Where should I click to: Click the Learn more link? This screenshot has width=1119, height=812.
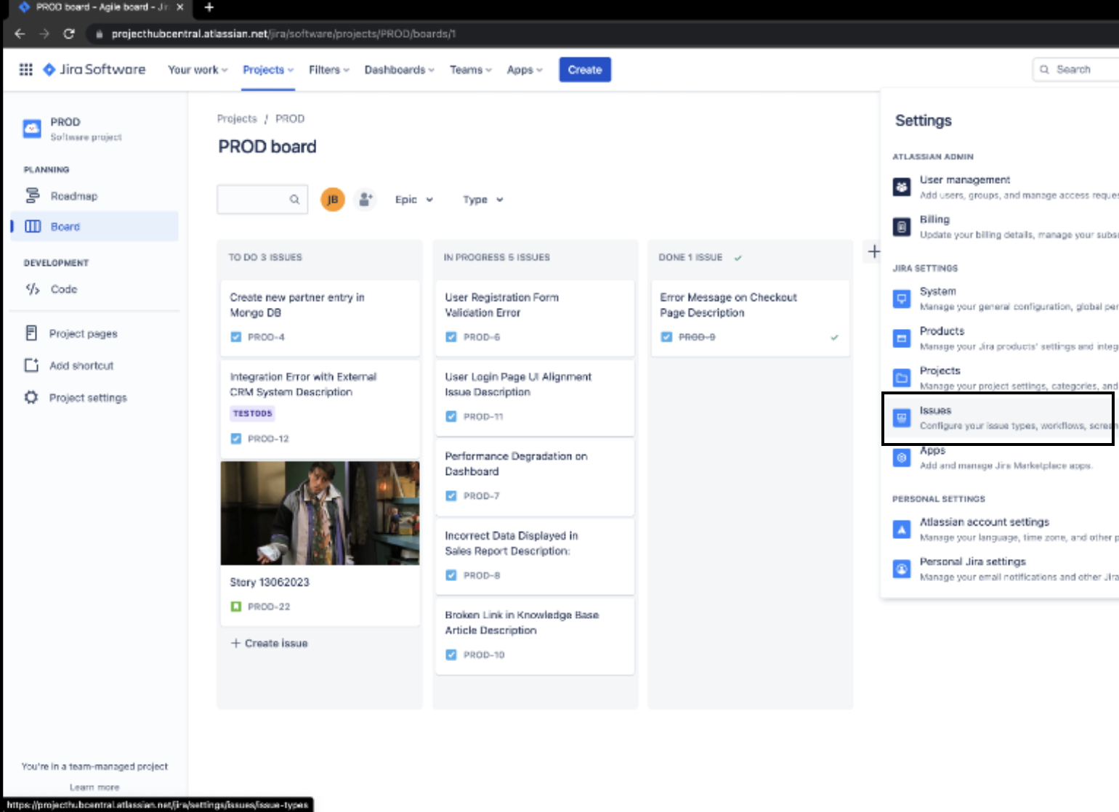tap(94, 787)
